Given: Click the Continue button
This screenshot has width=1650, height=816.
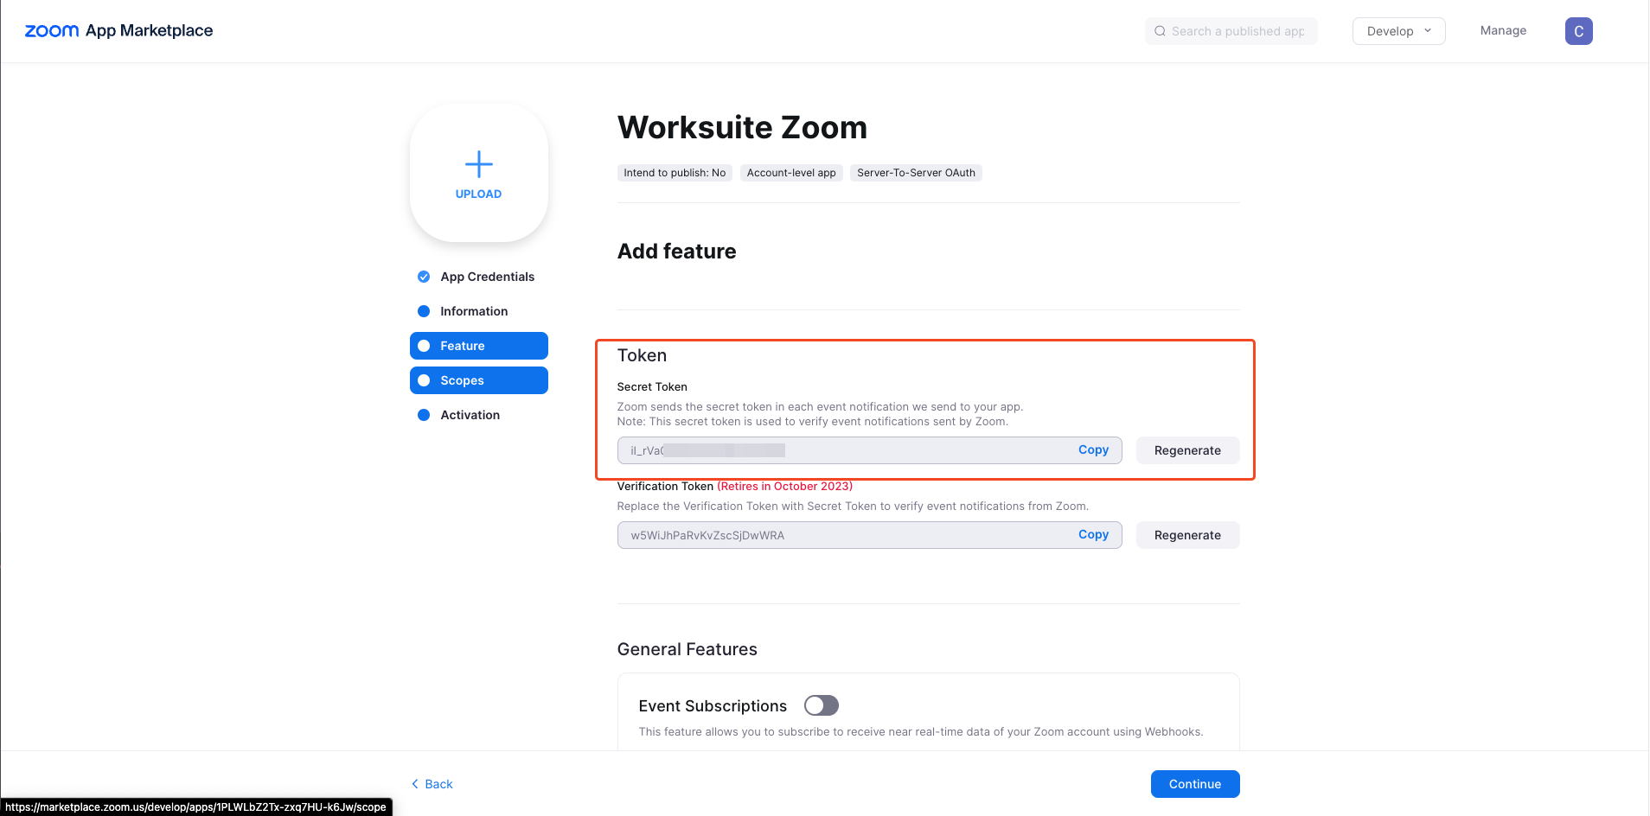Looking at the screenshot, I should (1195, 784).
